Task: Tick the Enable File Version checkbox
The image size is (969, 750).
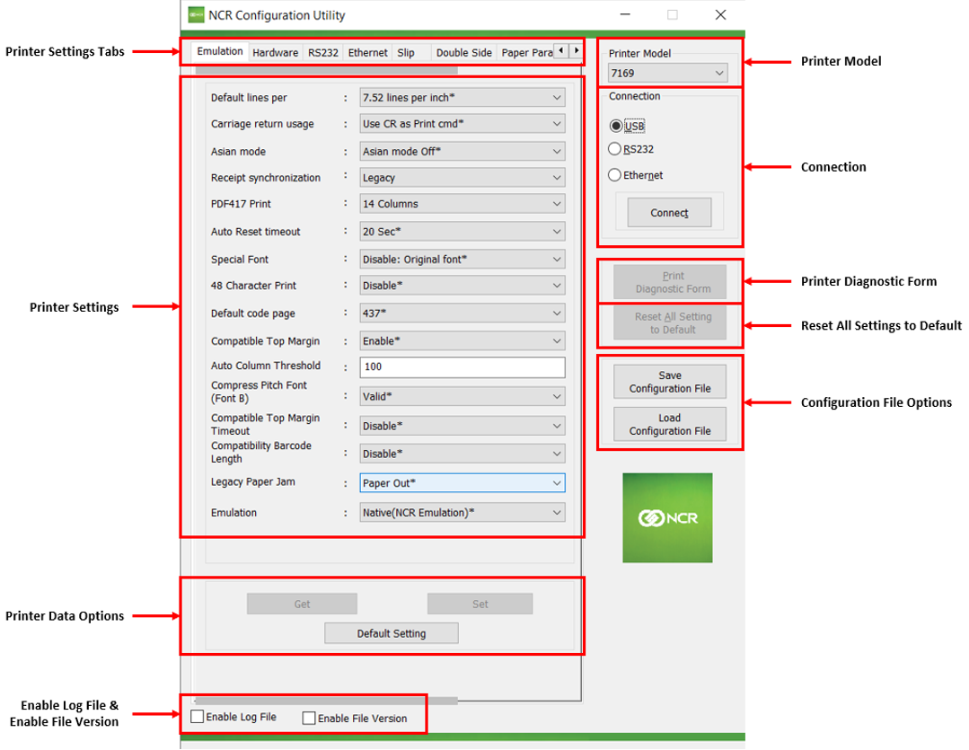Action: pos(309,718)
